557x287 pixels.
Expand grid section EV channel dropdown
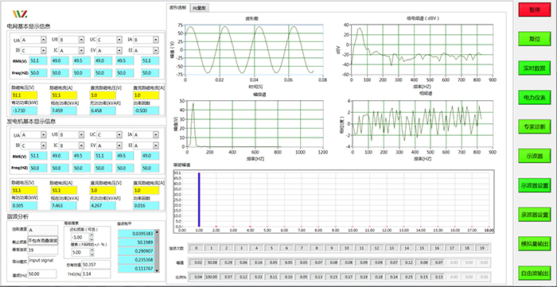point(119,51)
